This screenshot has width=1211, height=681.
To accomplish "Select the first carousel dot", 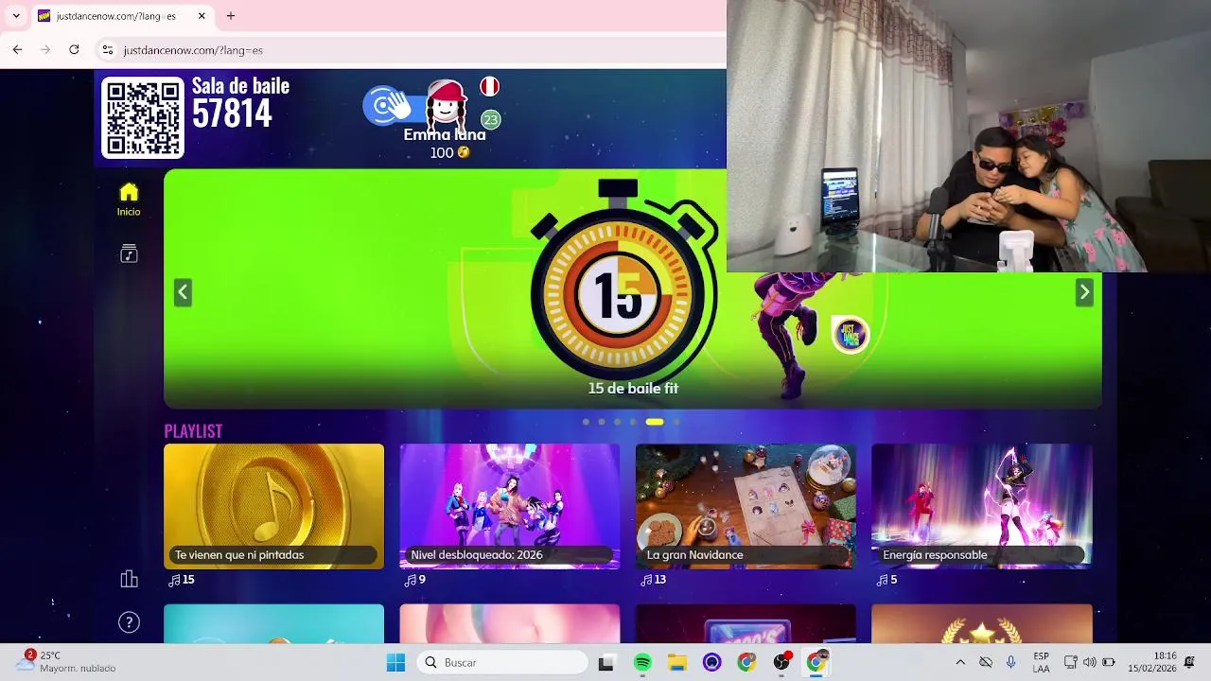I will (586, 422).
